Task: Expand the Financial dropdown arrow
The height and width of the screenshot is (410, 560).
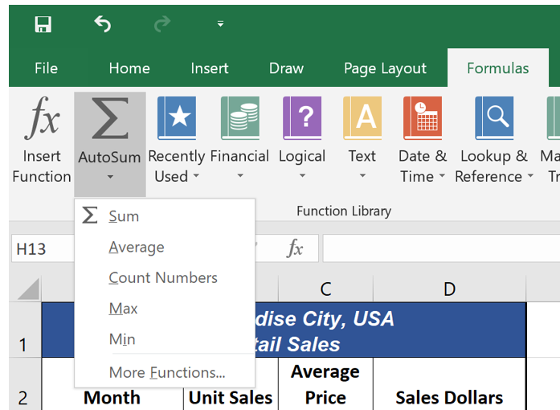Action: (240, 175)
